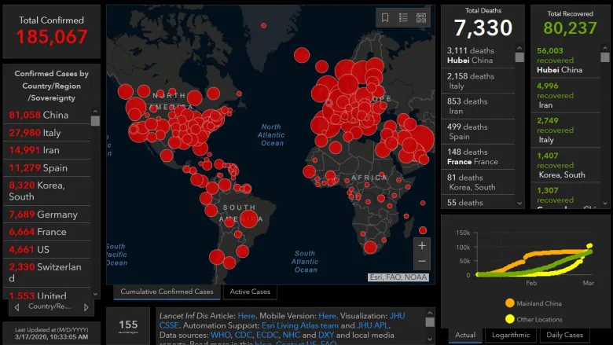Open Lancet Inf Dis article Here link
Screen dimensions: 613x345
246,316
